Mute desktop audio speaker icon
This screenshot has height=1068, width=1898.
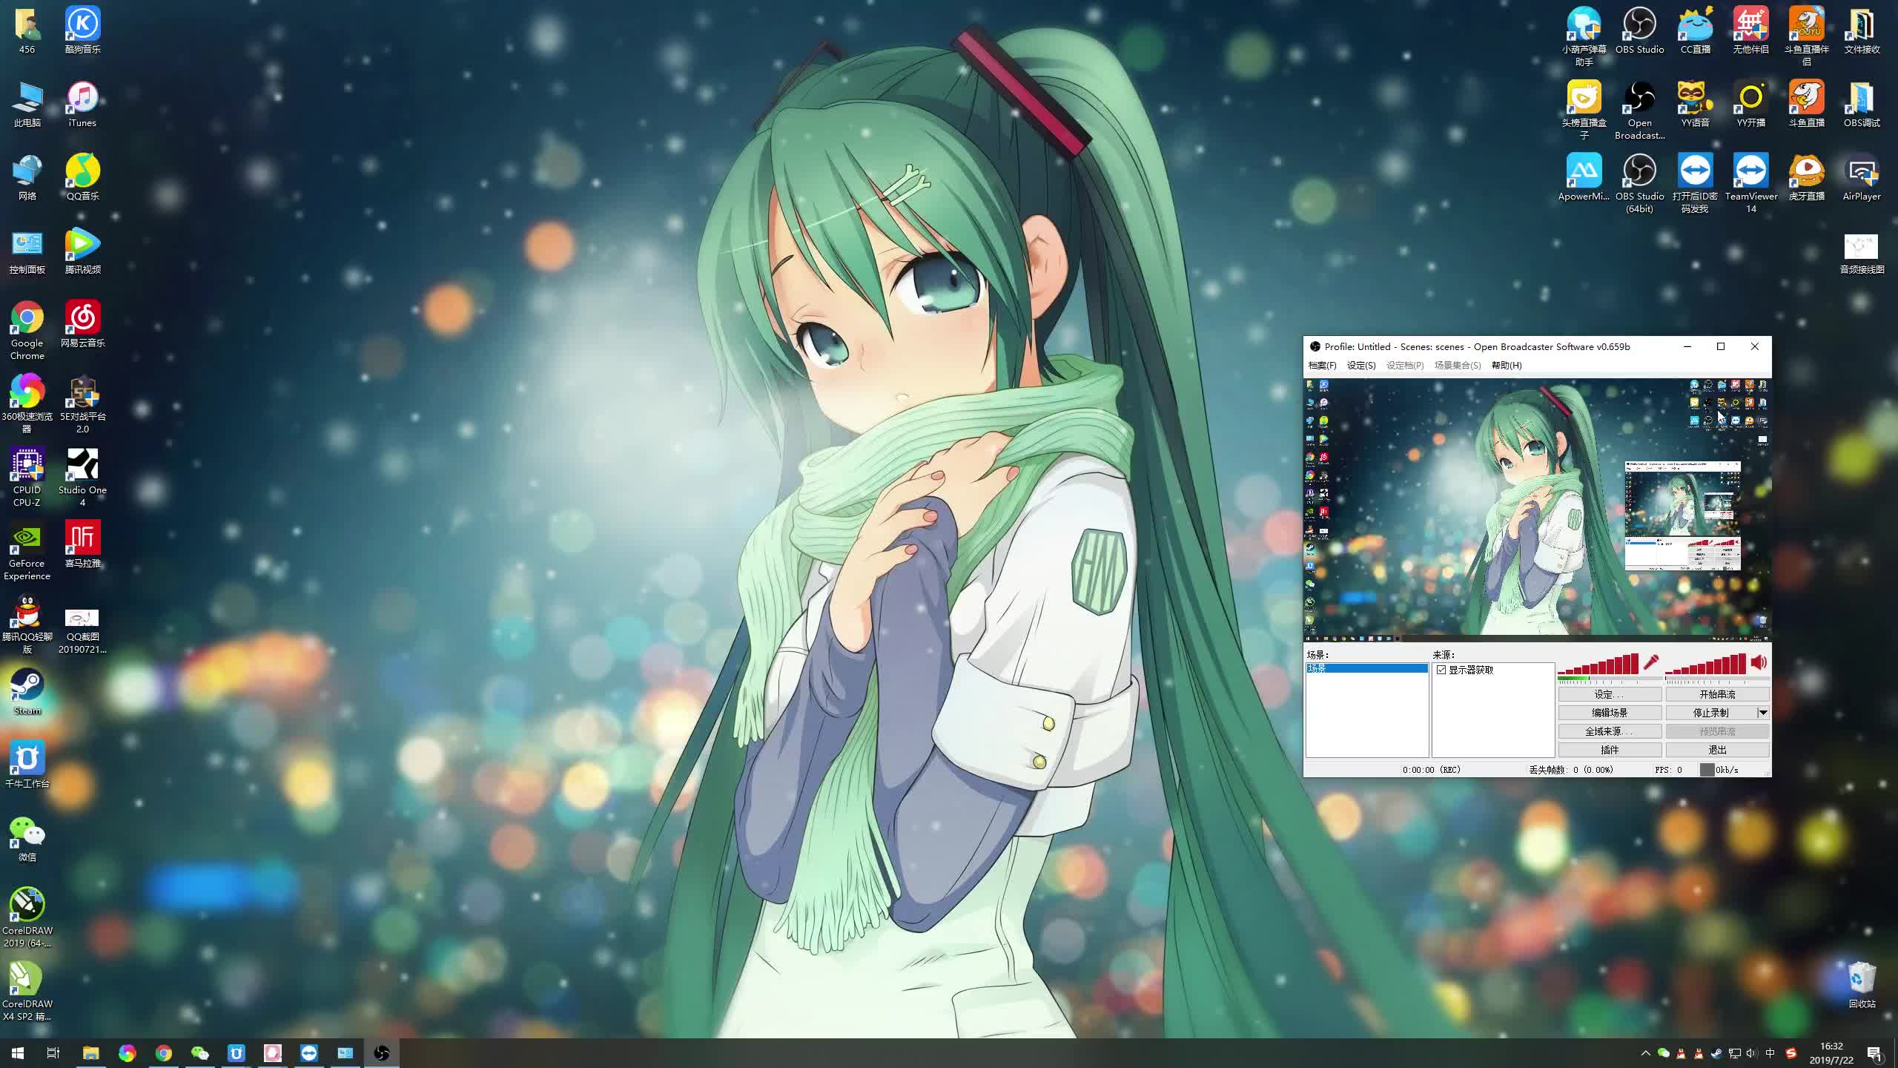pyautogui.click(x=1759, y=662)
